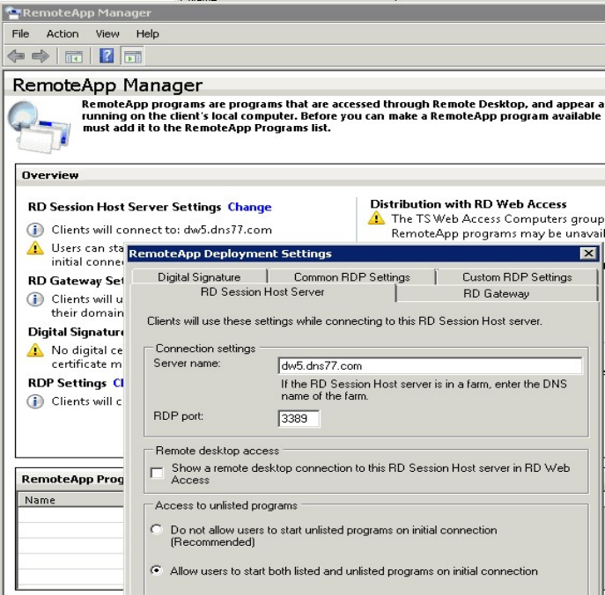Click info icon under RDP Settings

pyautogui.click(x=35, y=401)
